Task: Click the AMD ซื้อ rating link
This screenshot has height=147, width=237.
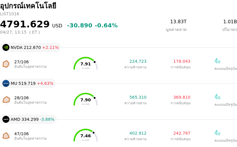Action: click(217, 133)
